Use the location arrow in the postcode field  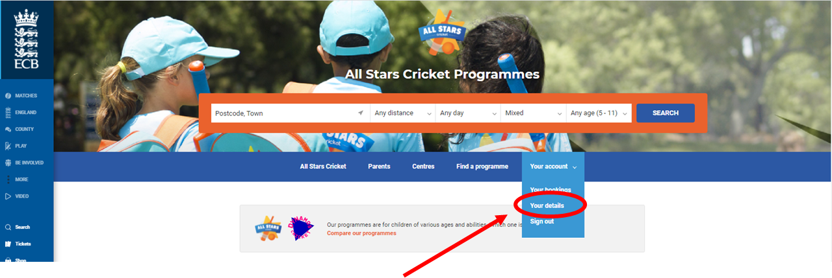coord(361,113)
